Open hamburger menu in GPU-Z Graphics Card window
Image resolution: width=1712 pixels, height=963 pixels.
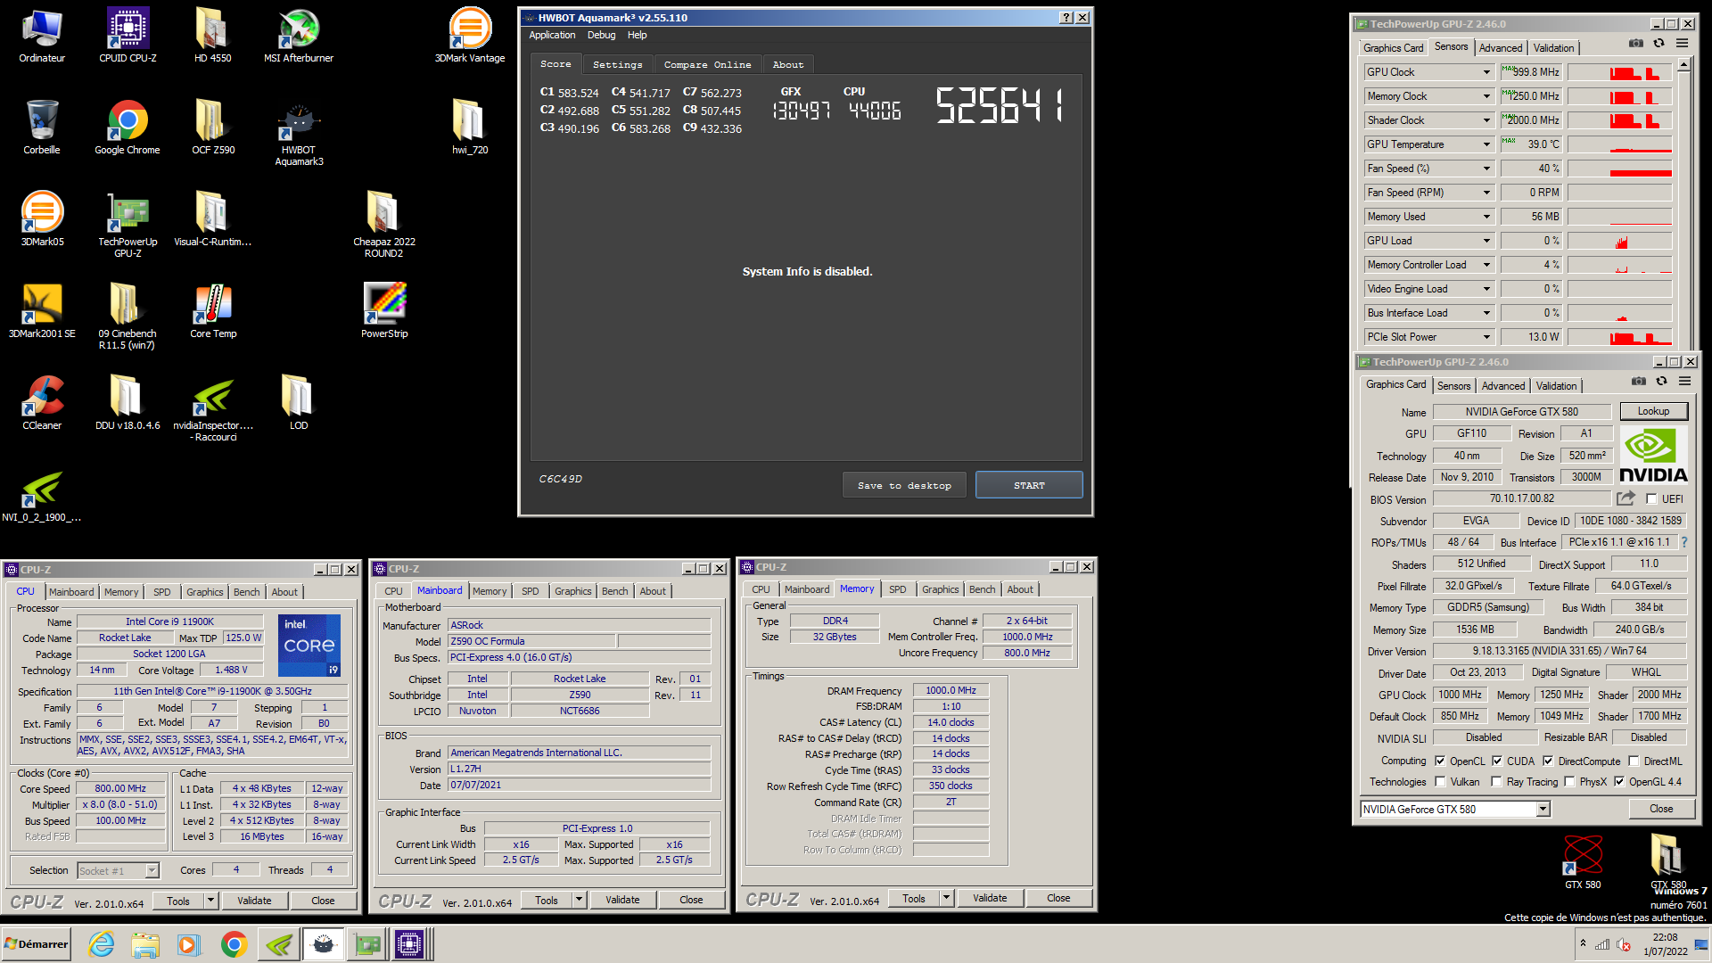(x=1684, y=381)
